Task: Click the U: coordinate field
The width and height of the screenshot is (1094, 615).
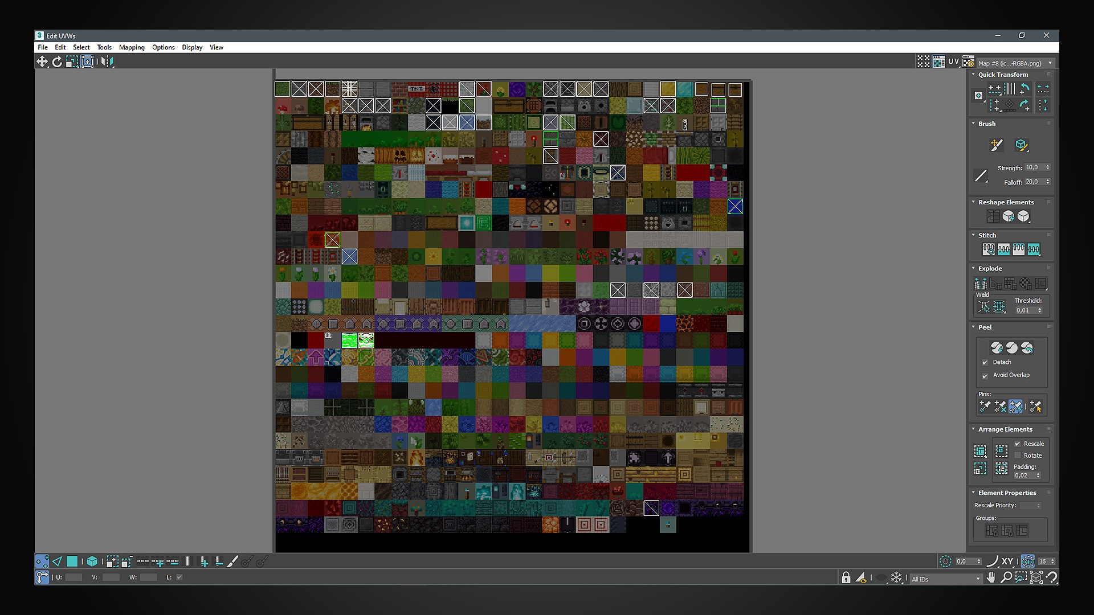Action: coord(74,577)
